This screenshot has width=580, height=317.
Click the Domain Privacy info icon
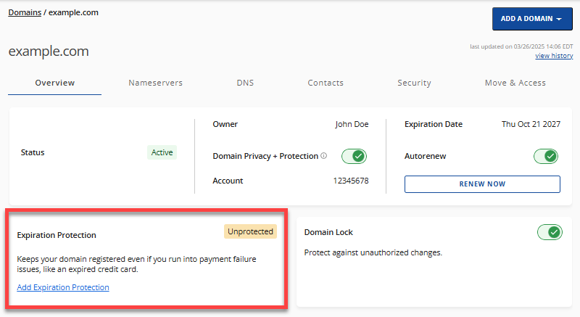[323, 156]
